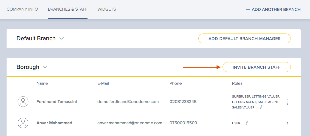Click Anvar Mahammad's avatar icon
The width and height of the screenshot is (310, 136).
[23, 123]
